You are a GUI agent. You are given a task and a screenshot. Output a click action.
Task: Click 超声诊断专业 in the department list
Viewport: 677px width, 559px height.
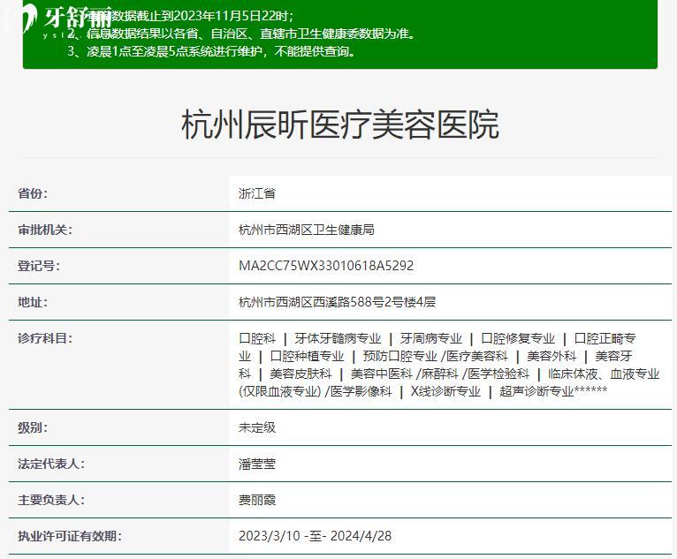click(536, 391)
